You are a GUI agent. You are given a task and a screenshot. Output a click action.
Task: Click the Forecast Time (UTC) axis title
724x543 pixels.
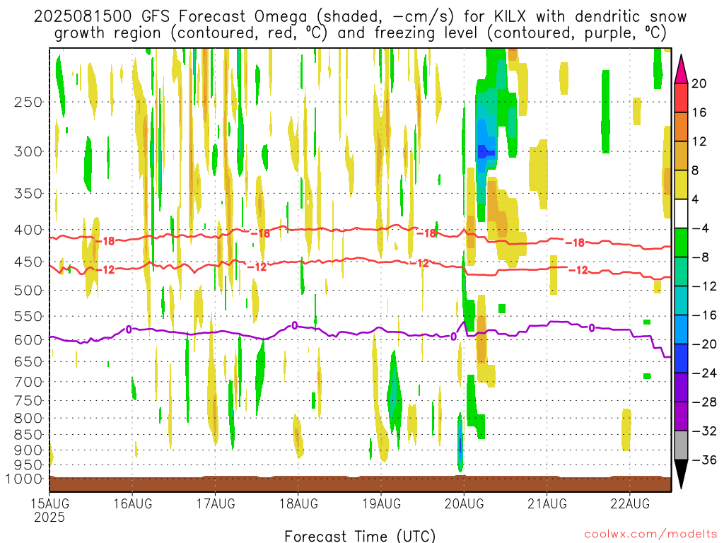click(x=360, y=536)
